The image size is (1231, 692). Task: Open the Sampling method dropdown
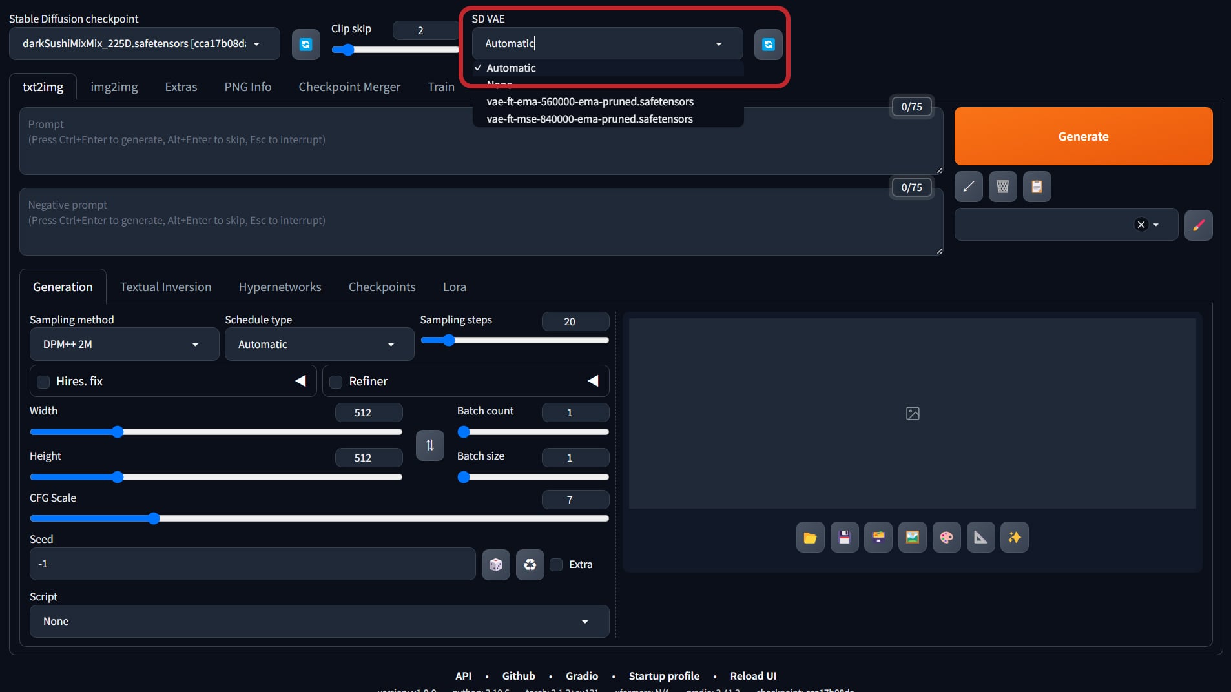pos(124,344)
